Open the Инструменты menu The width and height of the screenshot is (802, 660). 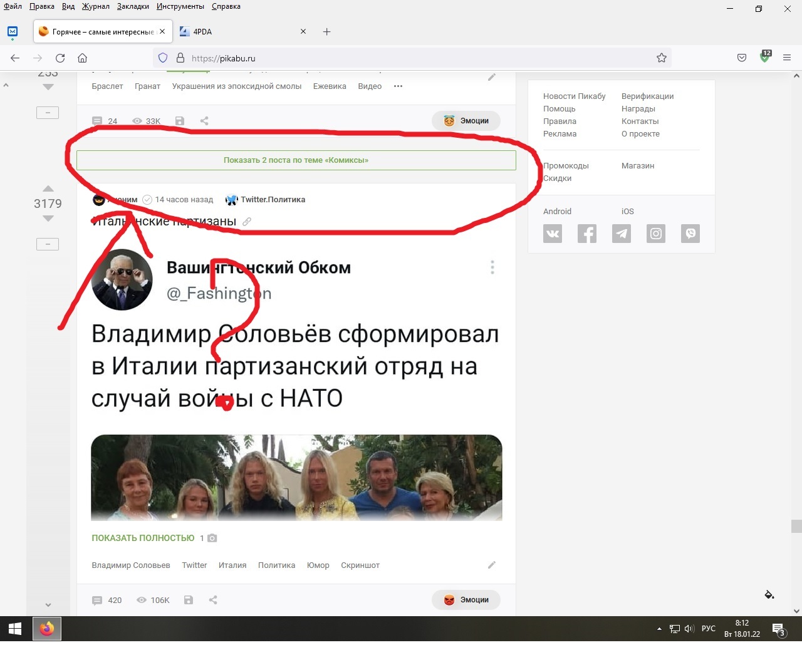click(180, 6)
